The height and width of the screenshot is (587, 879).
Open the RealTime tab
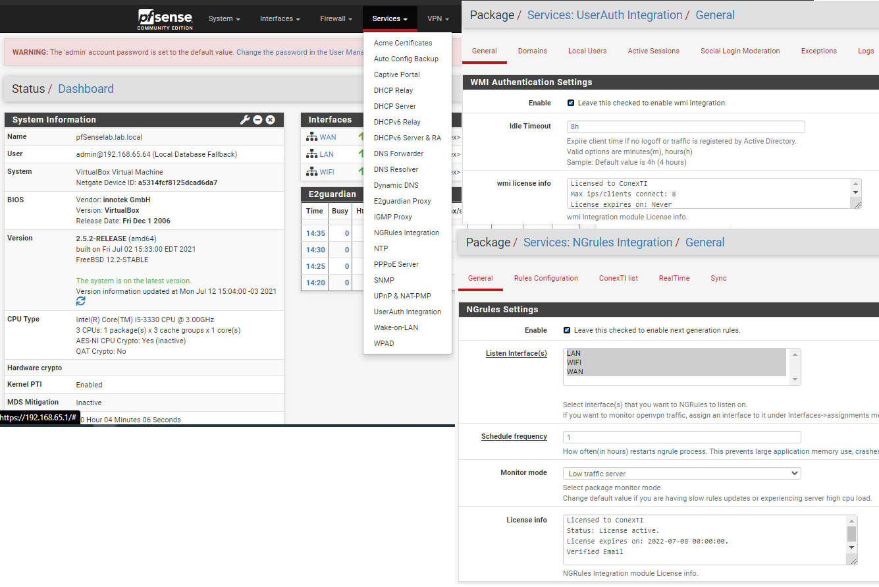coord(674,278)
